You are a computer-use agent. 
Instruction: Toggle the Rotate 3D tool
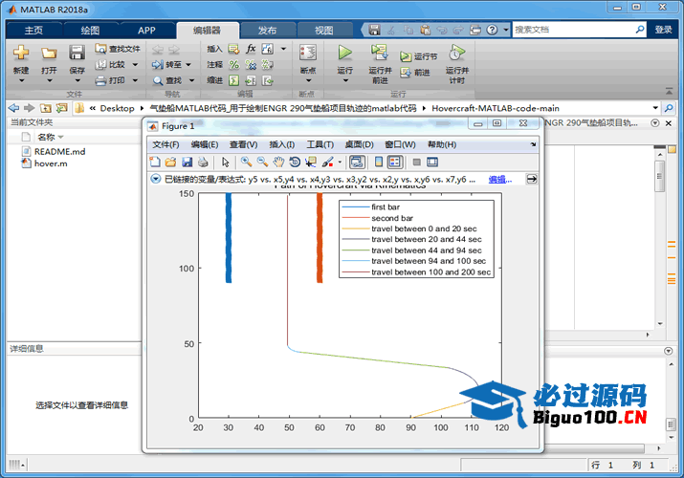pyautogui.click(x=295, y=163)
